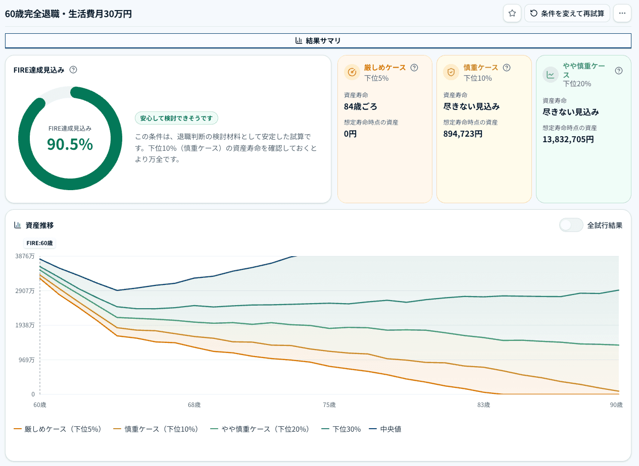Click the 90歳 x-axis label
Viewport: 639px width, 466px height.
click(x=616, y=405)
